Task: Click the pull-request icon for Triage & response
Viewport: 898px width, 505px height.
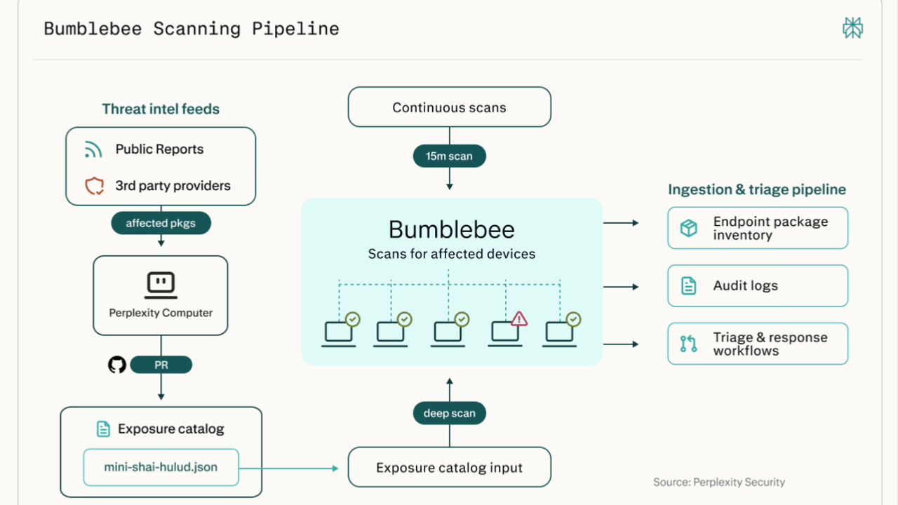Action: [689, 344]
